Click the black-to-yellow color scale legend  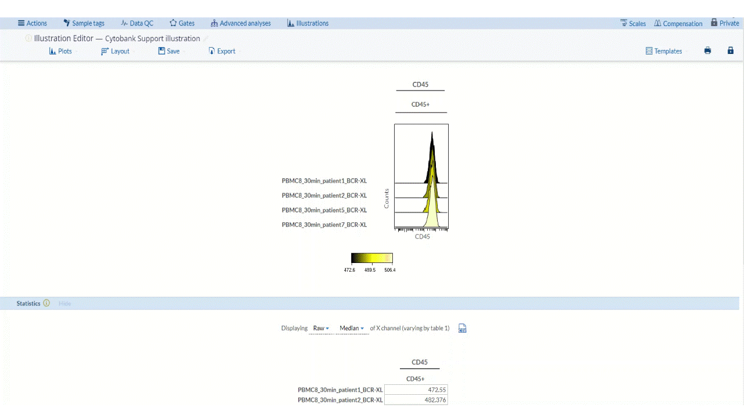click(372, 258)
